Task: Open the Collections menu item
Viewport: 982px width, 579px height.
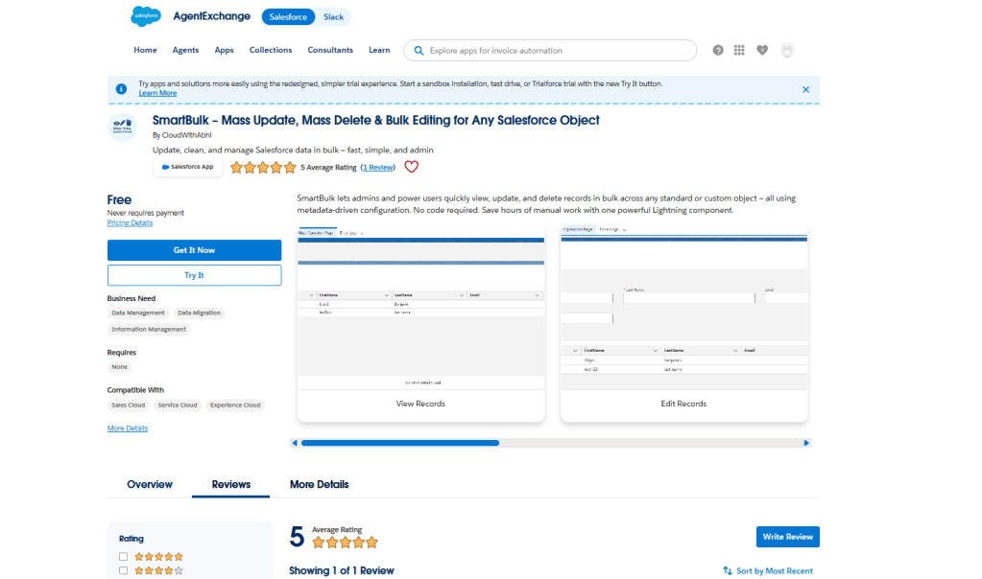Action: [x=271, y=50]
